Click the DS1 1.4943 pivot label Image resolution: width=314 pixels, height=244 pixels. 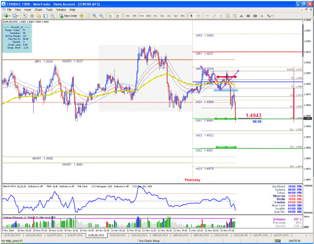pos(204,120)
